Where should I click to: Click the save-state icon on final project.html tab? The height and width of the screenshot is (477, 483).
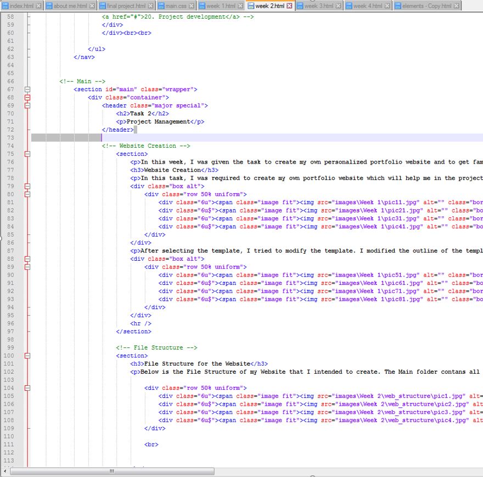(x=103, y=6)
